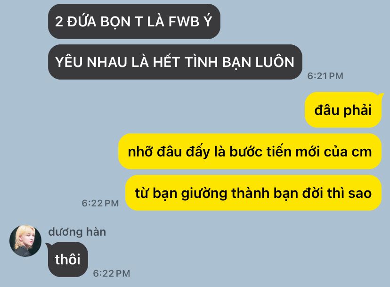The height and width of the screenshot is (287, 390).
Task: Click the tail of the "đâu phải" bubble
Action: [x=381, y=96]
